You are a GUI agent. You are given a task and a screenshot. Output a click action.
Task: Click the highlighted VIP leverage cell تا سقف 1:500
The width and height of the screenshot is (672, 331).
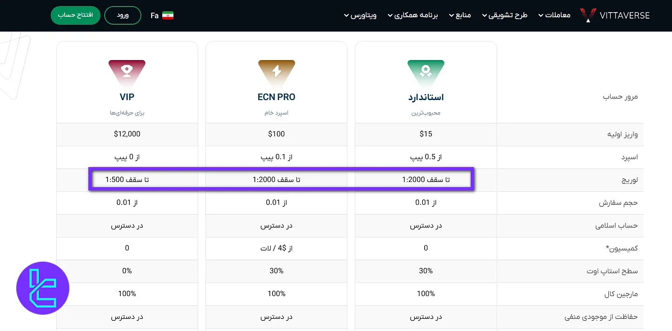point(126,180)
